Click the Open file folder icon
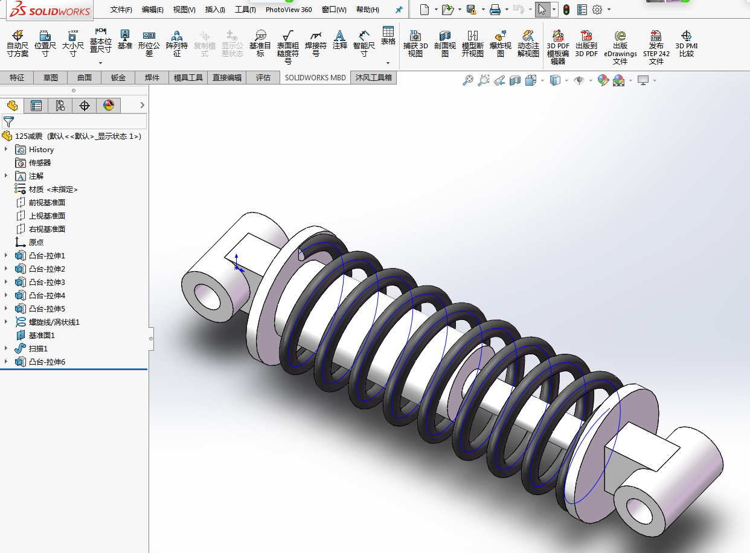The height and width of the screenshot is (553, 750). coord(447,9)
